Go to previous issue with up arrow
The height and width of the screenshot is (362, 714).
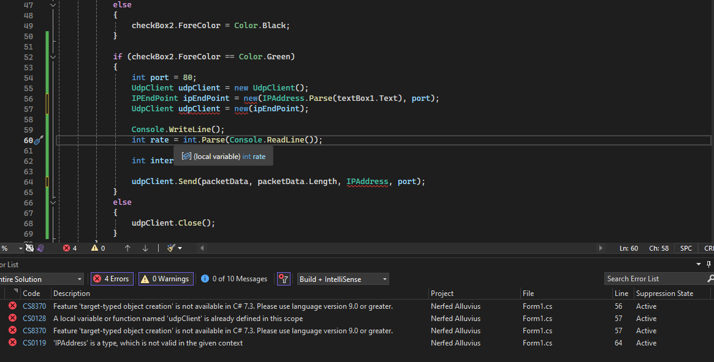click(127, 248)
